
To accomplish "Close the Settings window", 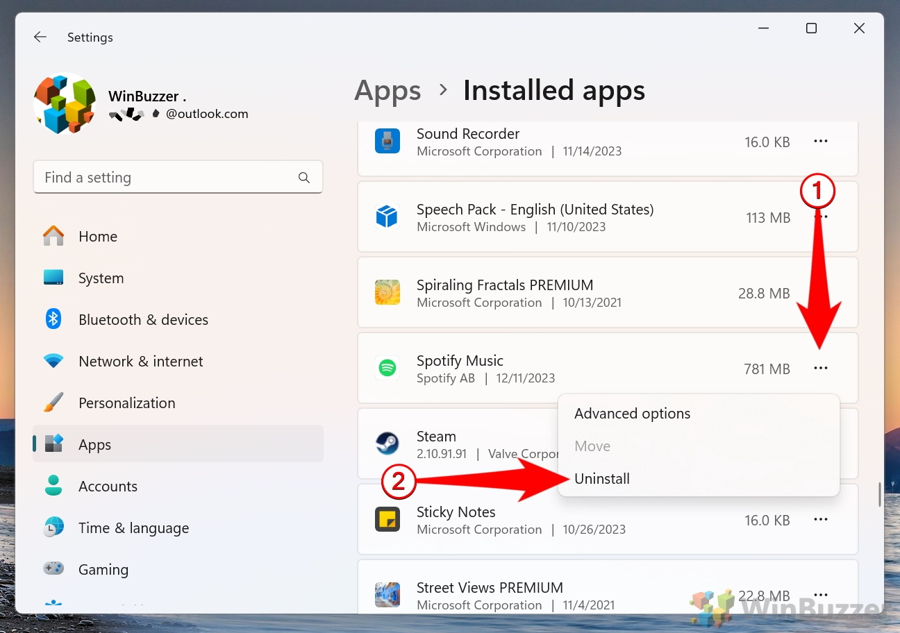I will point(859,28).
